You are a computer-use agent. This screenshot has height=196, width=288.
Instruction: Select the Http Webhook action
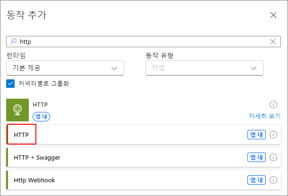click(144, 180)
